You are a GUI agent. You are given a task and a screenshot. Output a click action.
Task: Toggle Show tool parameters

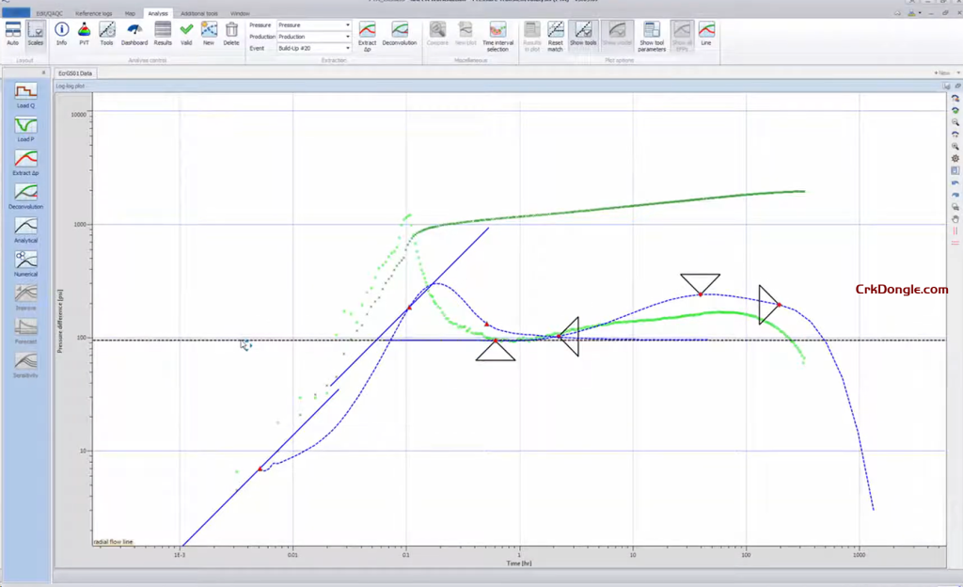651,36
